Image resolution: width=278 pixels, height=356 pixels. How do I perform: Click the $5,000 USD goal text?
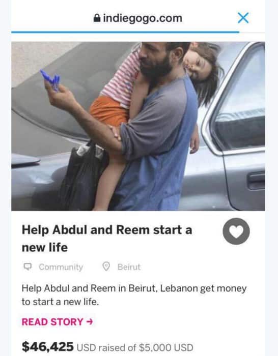pyautogui.click(x=166, y=347)
